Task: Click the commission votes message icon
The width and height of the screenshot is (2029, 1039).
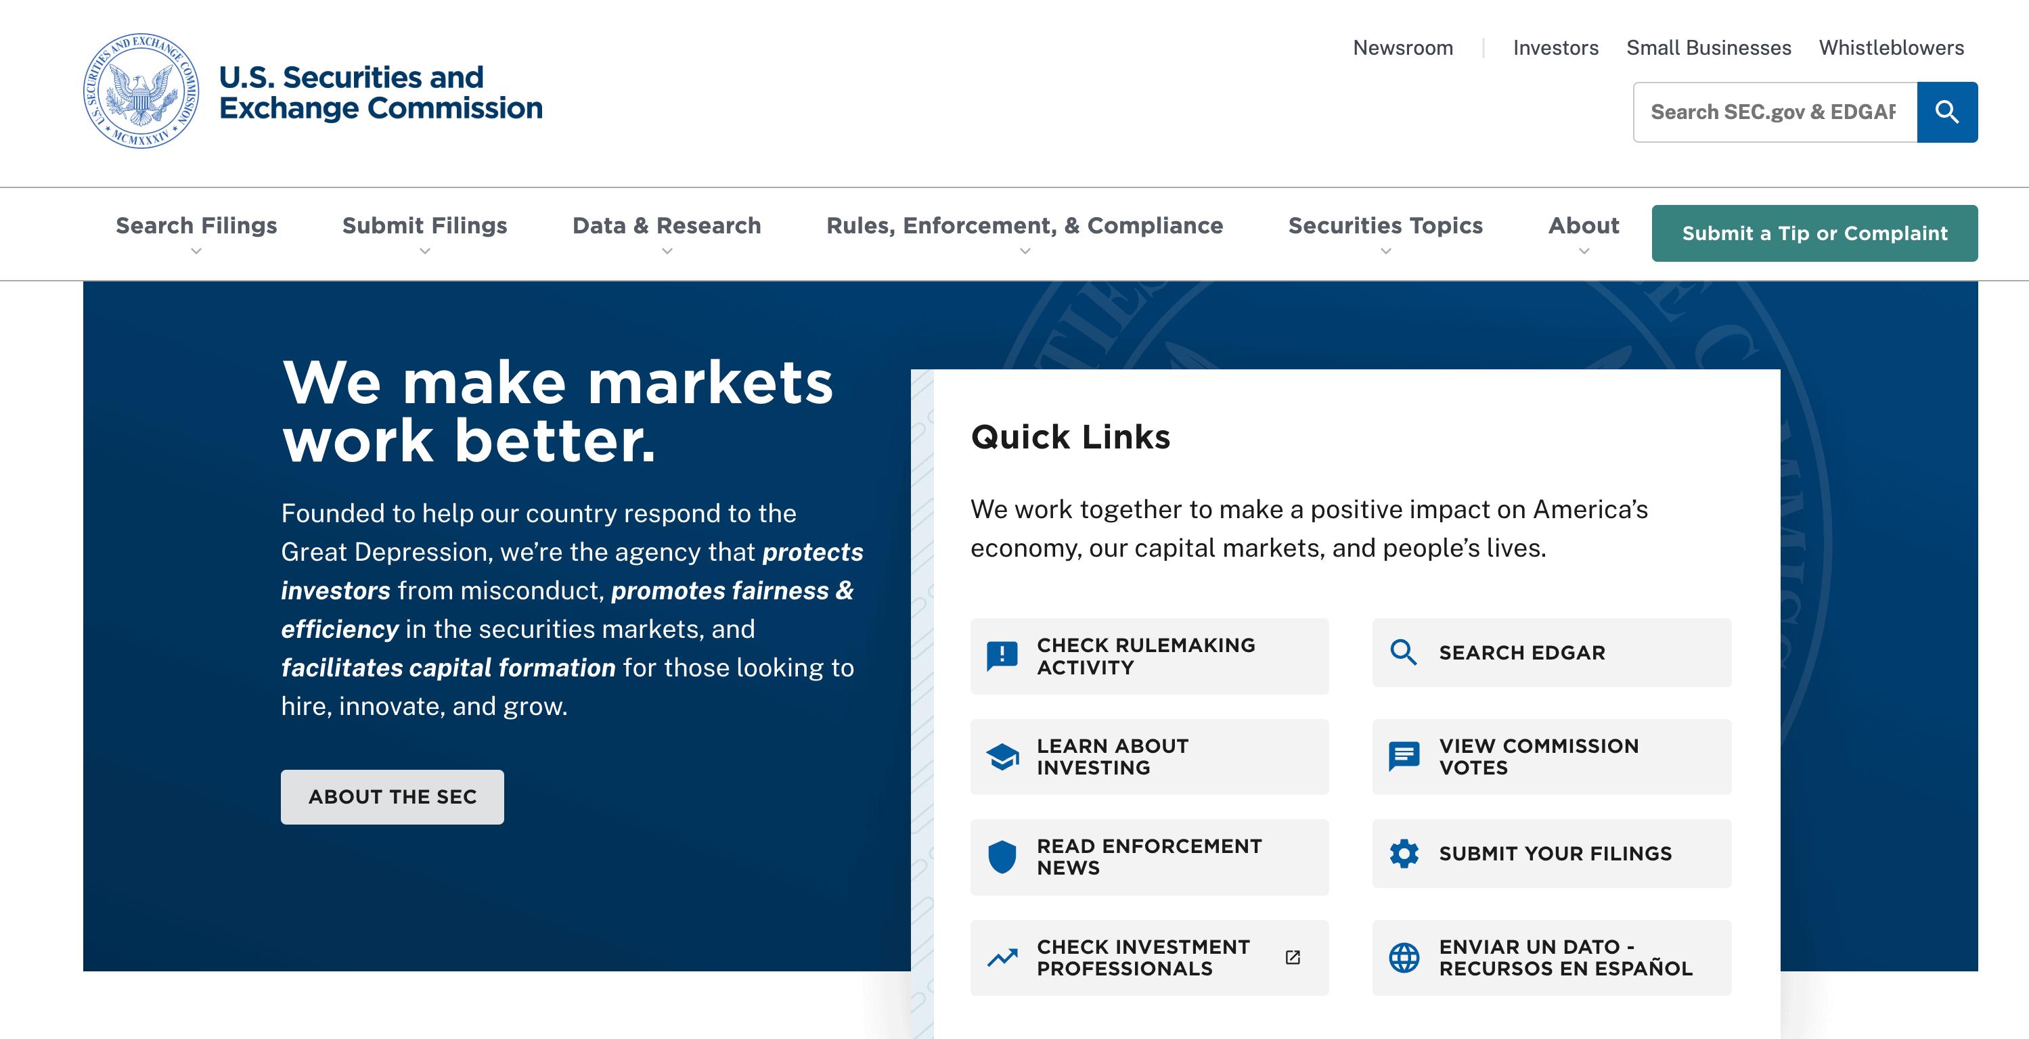Action: [1404, 756]
